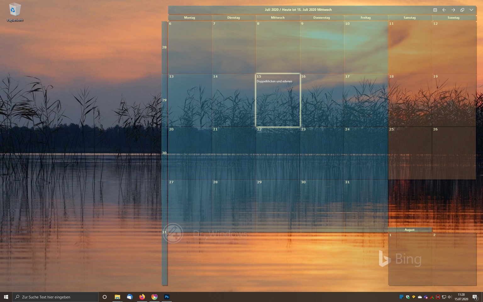Open the Windows Start menu

coord(6,297)
